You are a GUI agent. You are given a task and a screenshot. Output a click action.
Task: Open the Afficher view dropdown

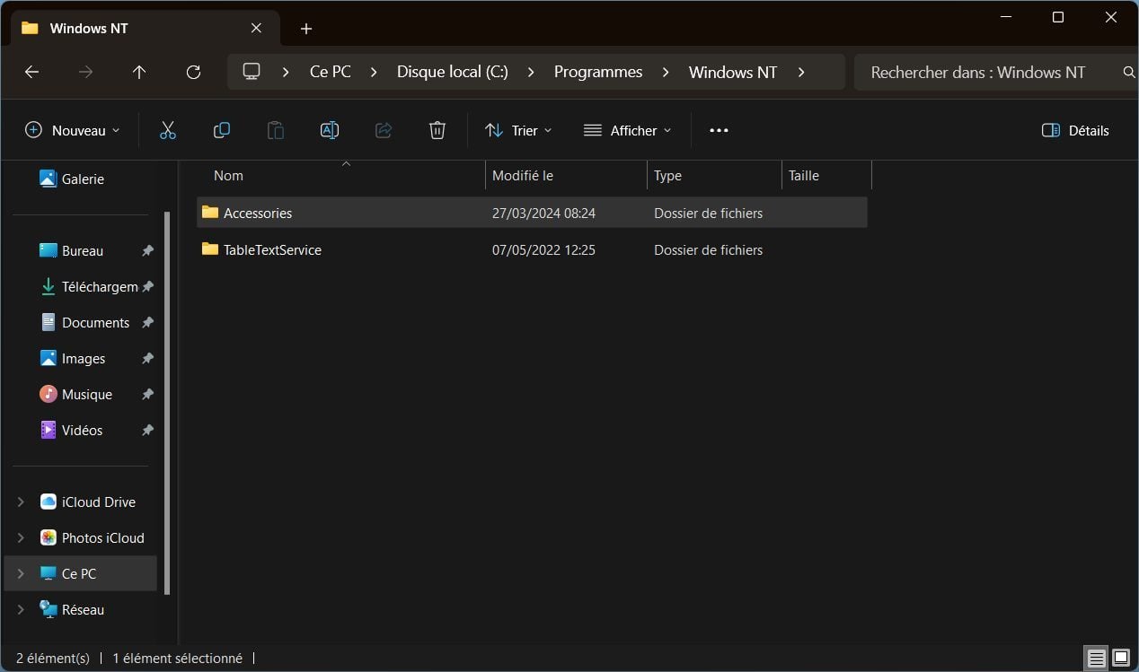(x=627, y=130)
